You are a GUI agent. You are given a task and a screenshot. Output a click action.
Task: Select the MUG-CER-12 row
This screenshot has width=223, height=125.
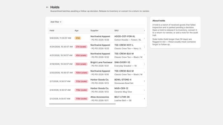point(96,90)
